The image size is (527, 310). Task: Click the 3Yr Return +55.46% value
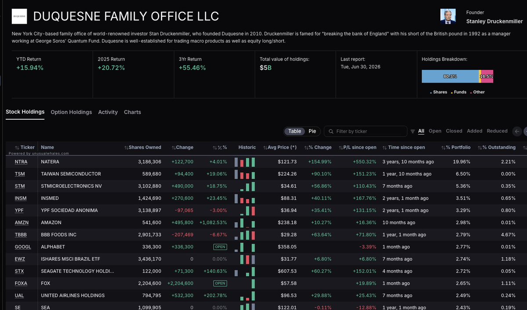[x=192, y=68]
